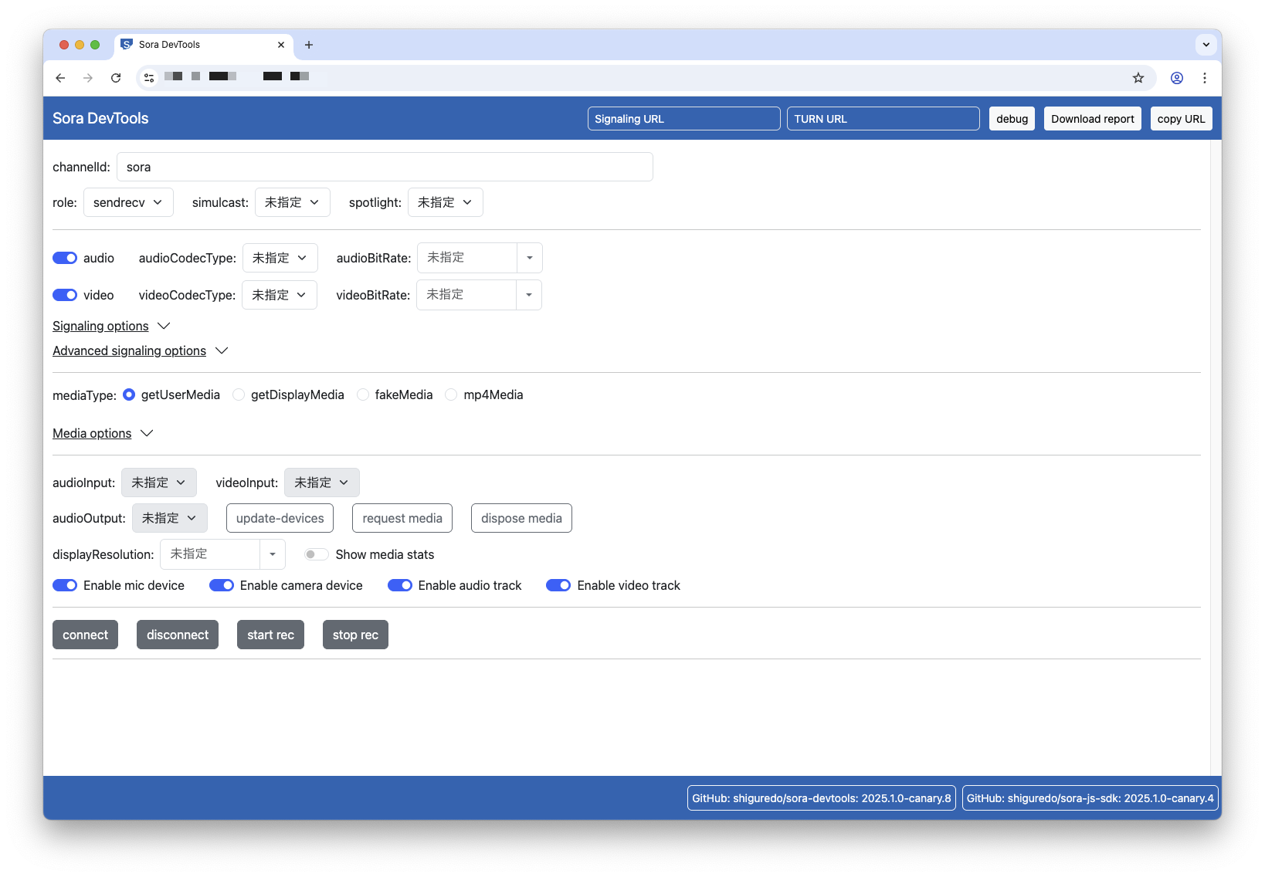Viewport: 1265px width, 877px height.
Task: Click the start rec button
Action: tap(270, 635)
